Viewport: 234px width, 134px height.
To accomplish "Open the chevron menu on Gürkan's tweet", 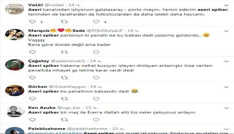I will 226,87.
